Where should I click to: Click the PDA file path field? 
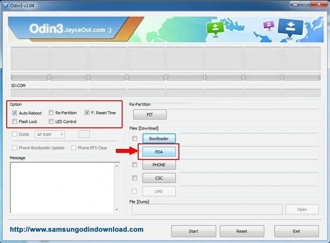tap(249, 152)
